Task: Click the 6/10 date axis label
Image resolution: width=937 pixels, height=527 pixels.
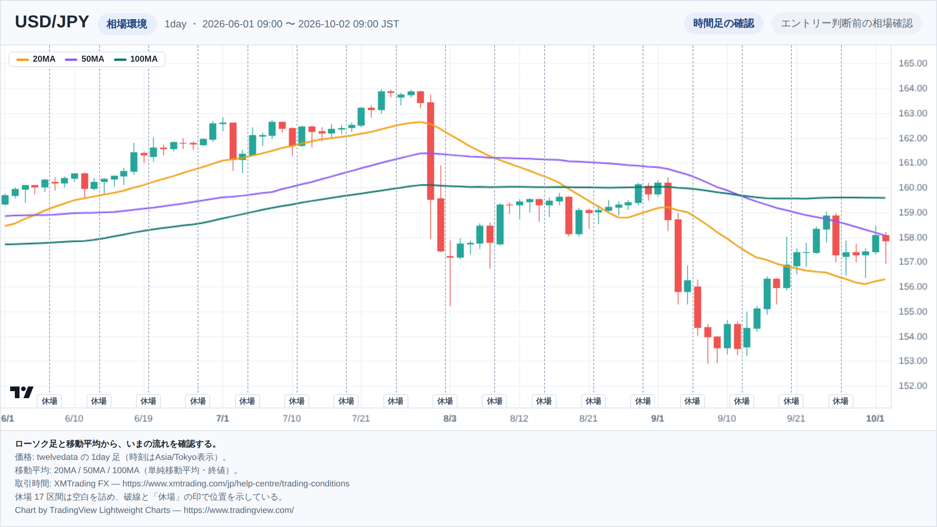Action: point(74,418)
